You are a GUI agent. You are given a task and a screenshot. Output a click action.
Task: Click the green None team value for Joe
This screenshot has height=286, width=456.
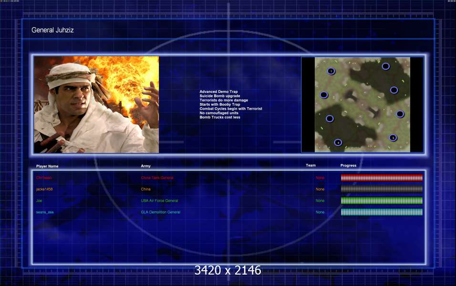[320, 201]
